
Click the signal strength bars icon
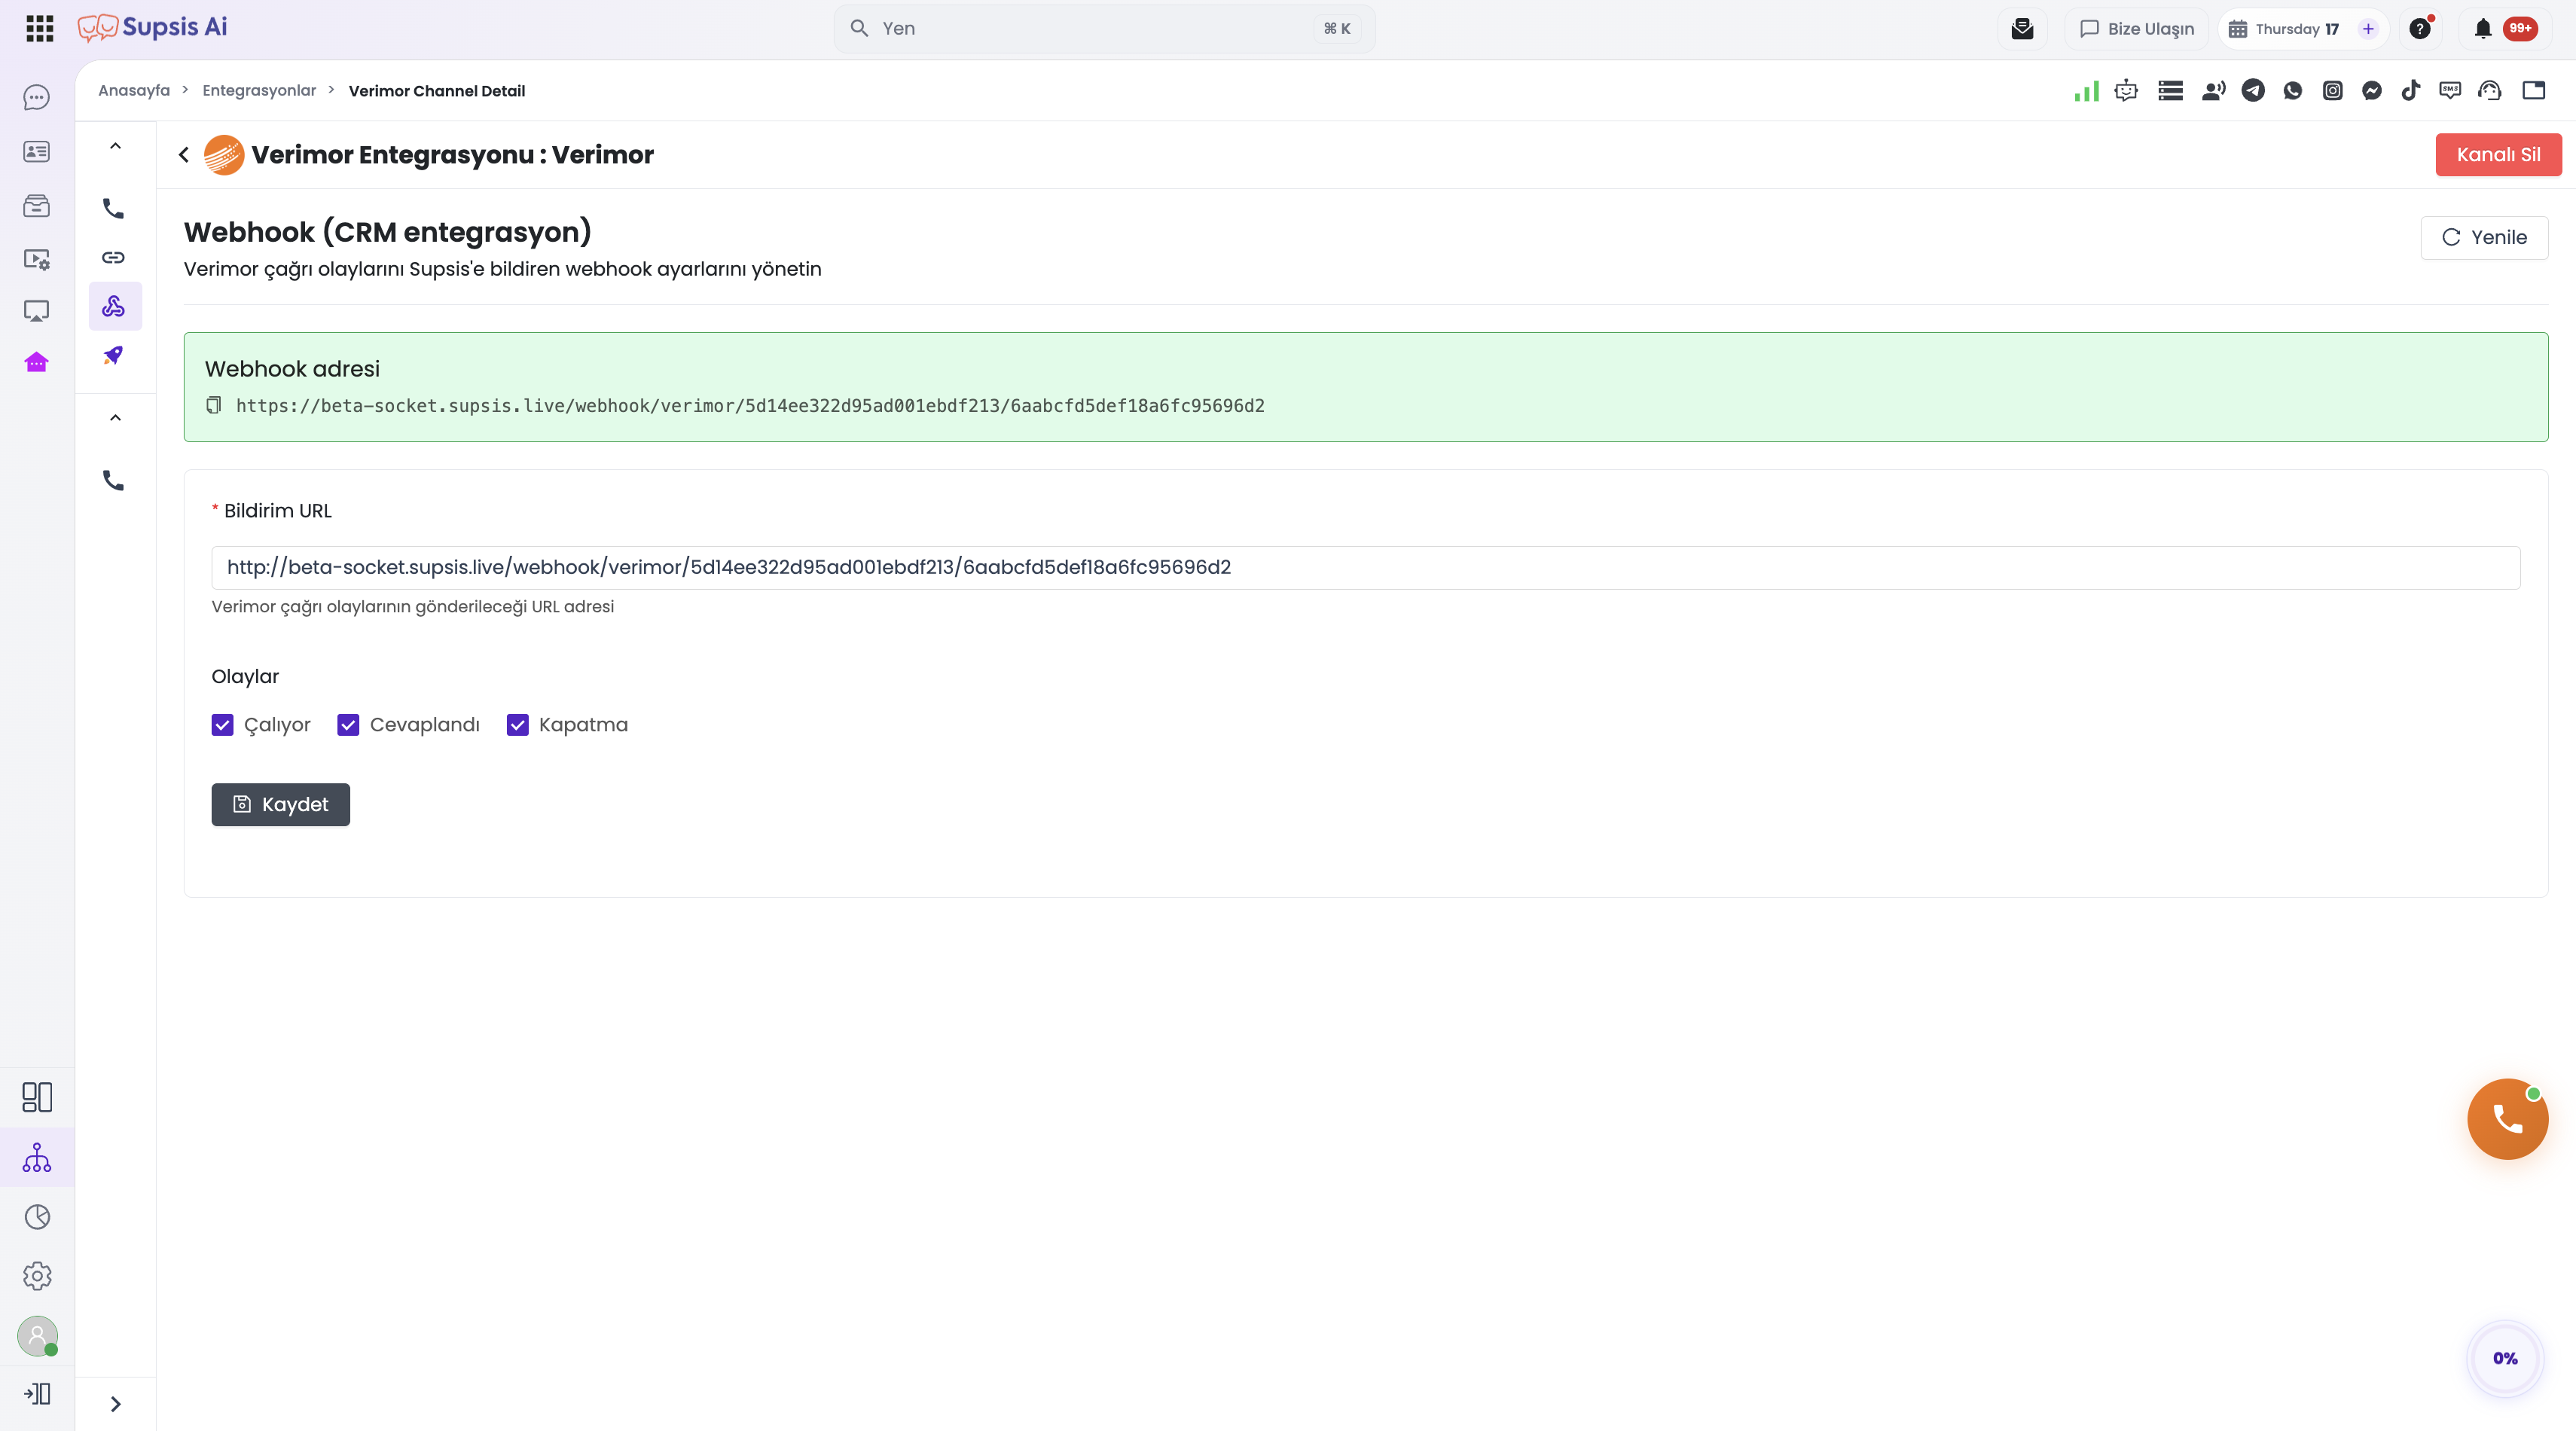(x=2086, y=91)
